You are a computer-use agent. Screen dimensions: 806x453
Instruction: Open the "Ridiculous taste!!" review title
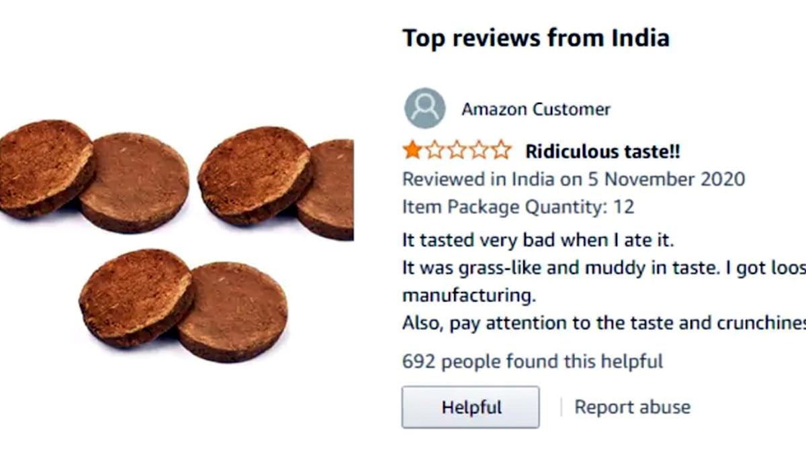[602, 151]
